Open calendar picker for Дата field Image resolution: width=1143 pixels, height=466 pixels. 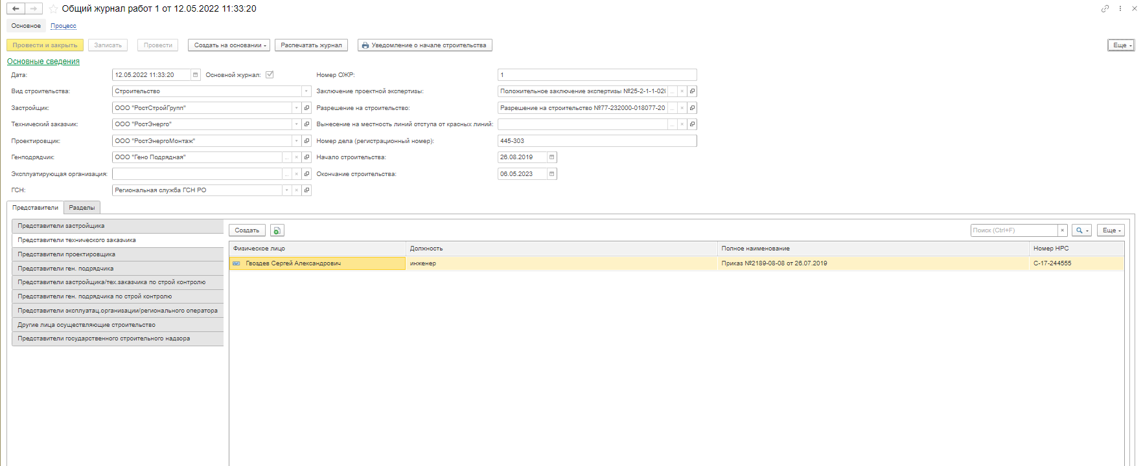click(195, 75)
